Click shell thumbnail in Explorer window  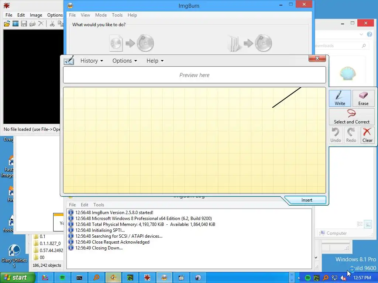click(348, 73)
